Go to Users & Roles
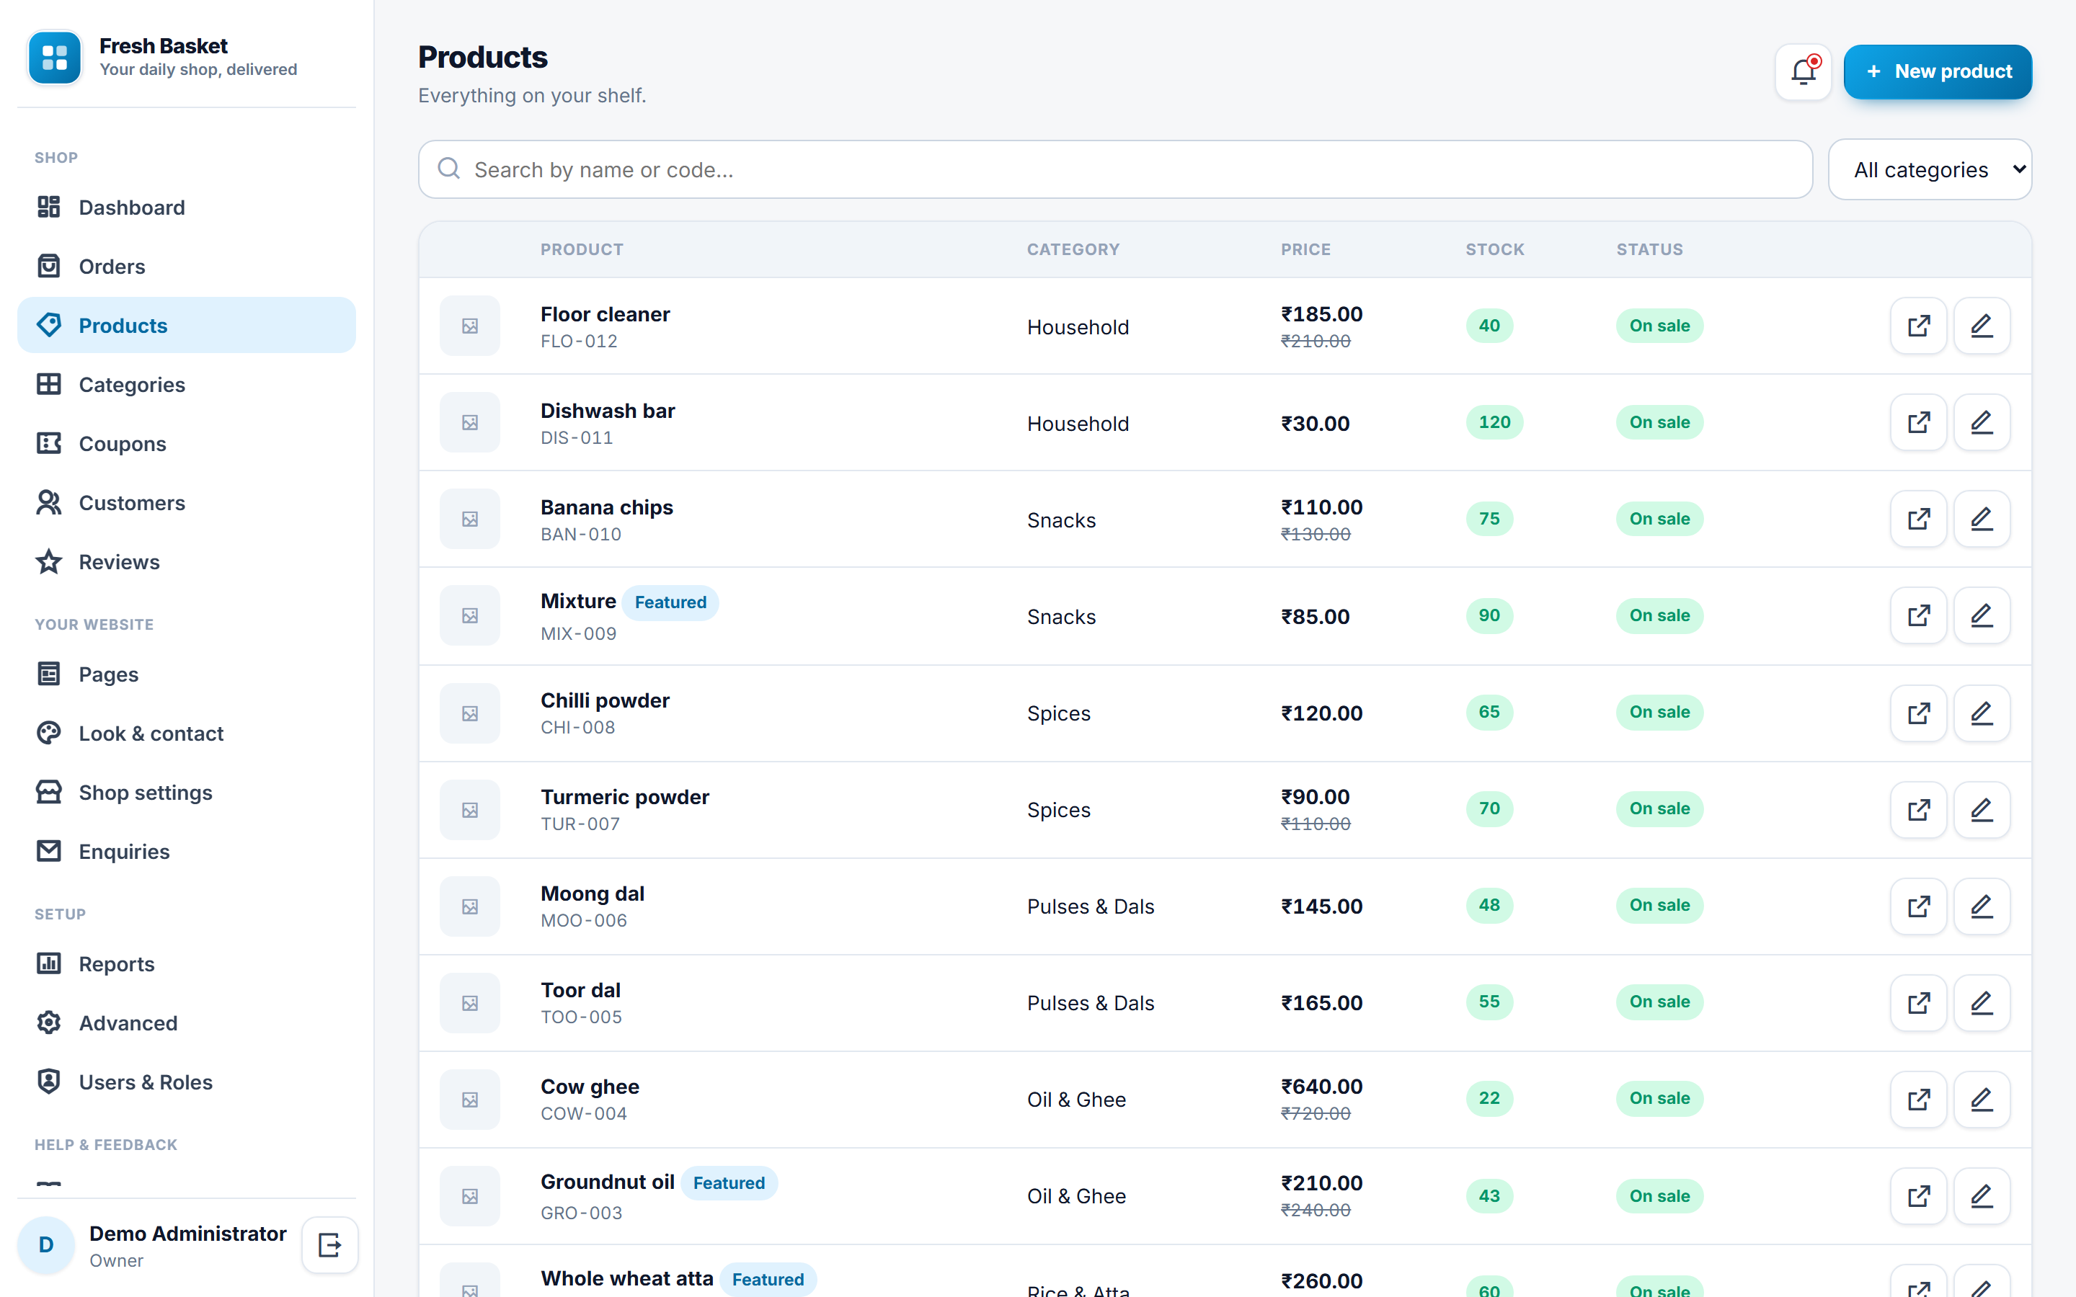Screen dimensions: 2076x1297 [x=186, y=1082]
